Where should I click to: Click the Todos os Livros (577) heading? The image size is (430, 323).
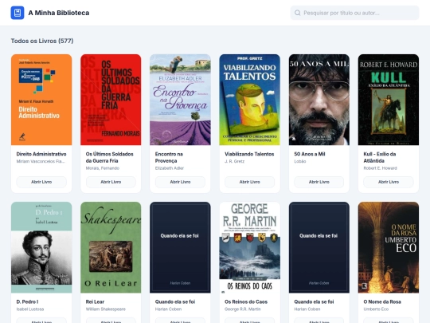(x=42, y=41)
